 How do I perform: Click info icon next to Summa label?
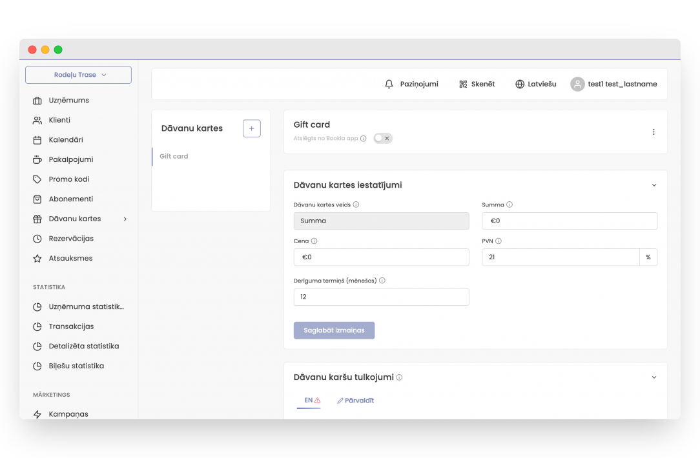tap(510, 205)
